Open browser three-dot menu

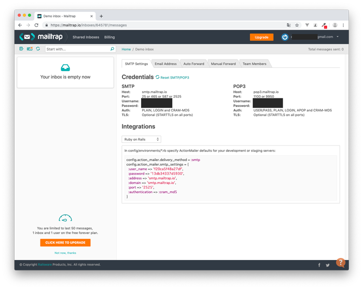point(343,25)
